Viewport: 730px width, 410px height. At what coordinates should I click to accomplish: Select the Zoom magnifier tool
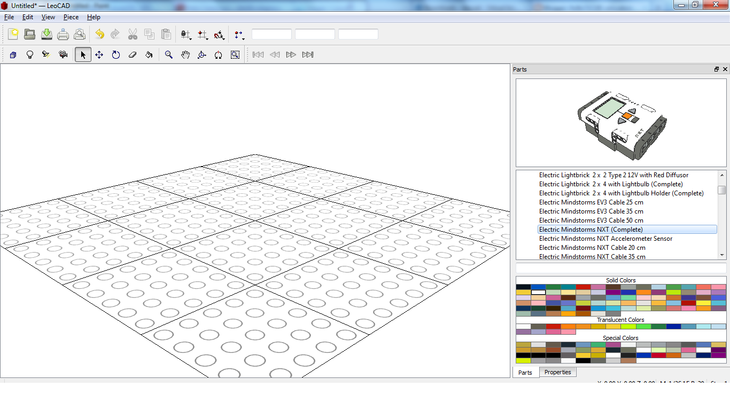point(169,54)
